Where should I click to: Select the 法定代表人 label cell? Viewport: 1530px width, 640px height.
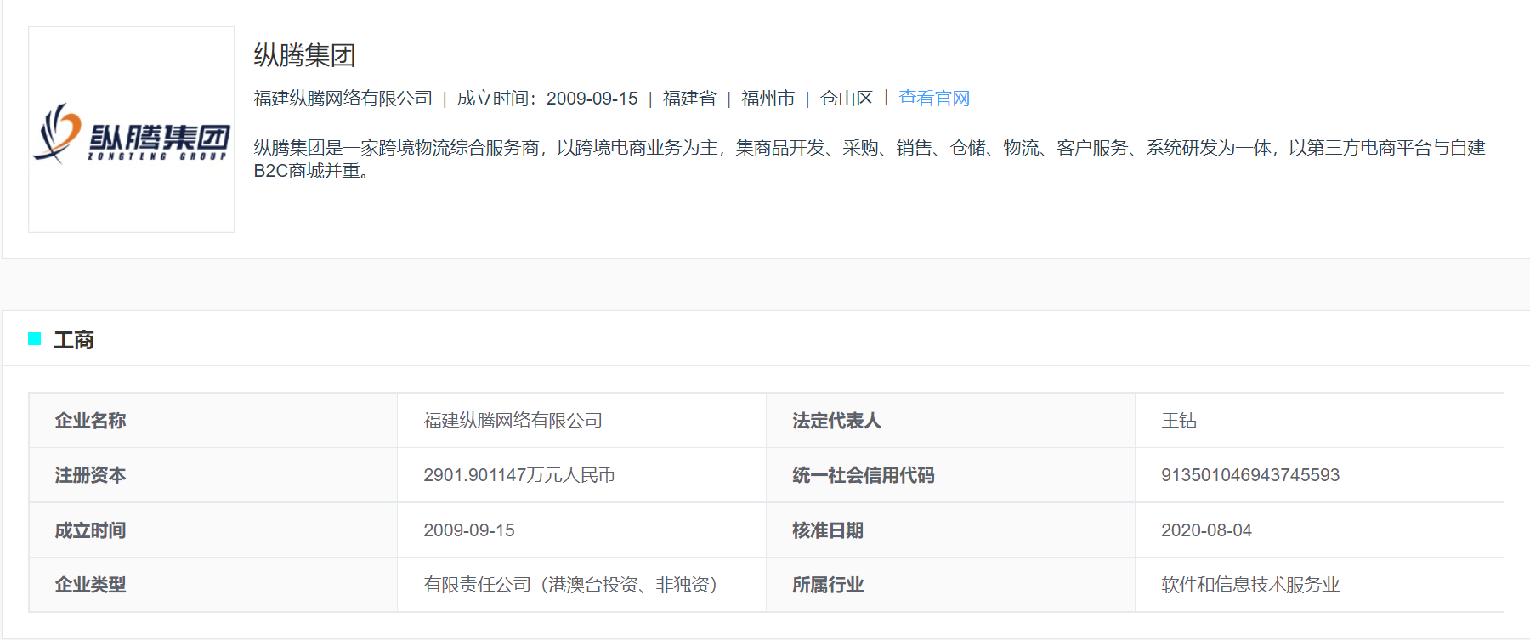pyautogui.click(x=950, y=421)
